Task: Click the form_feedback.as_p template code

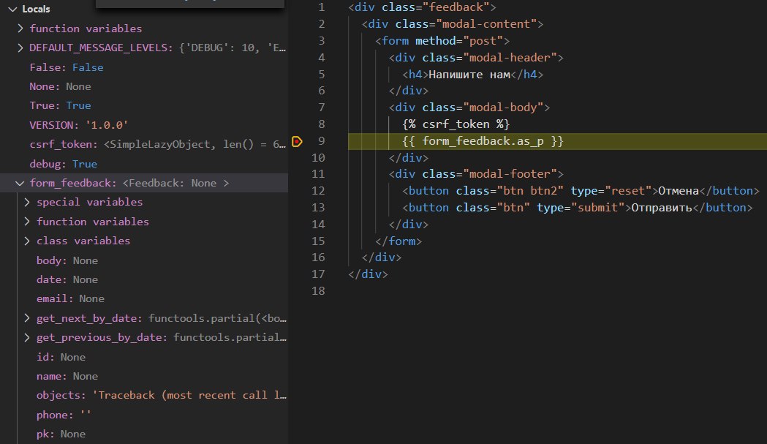Action: click(x=483, y=141)
